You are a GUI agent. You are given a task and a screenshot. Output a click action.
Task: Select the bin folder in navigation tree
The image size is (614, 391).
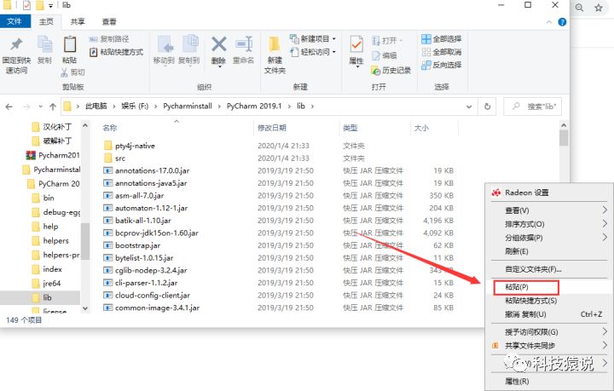coord(49,198)
